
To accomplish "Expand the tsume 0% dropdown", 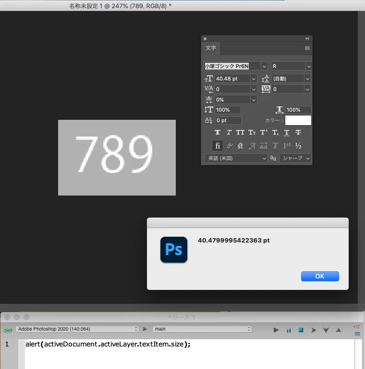I will (254, 100).
